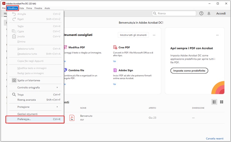Click the Crea PDF tool icon
The height and width of the screenshot is (142, 231).
point(115,47)
